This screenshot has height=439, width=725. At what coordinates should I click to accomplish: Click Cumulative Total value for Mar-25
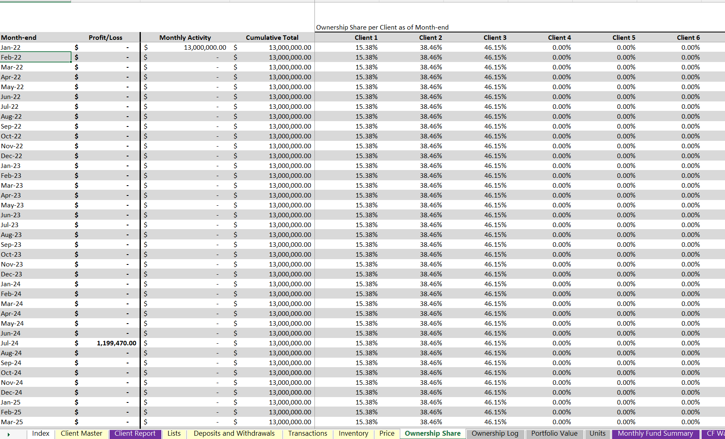pyautogui.click(x=272, y=422)
